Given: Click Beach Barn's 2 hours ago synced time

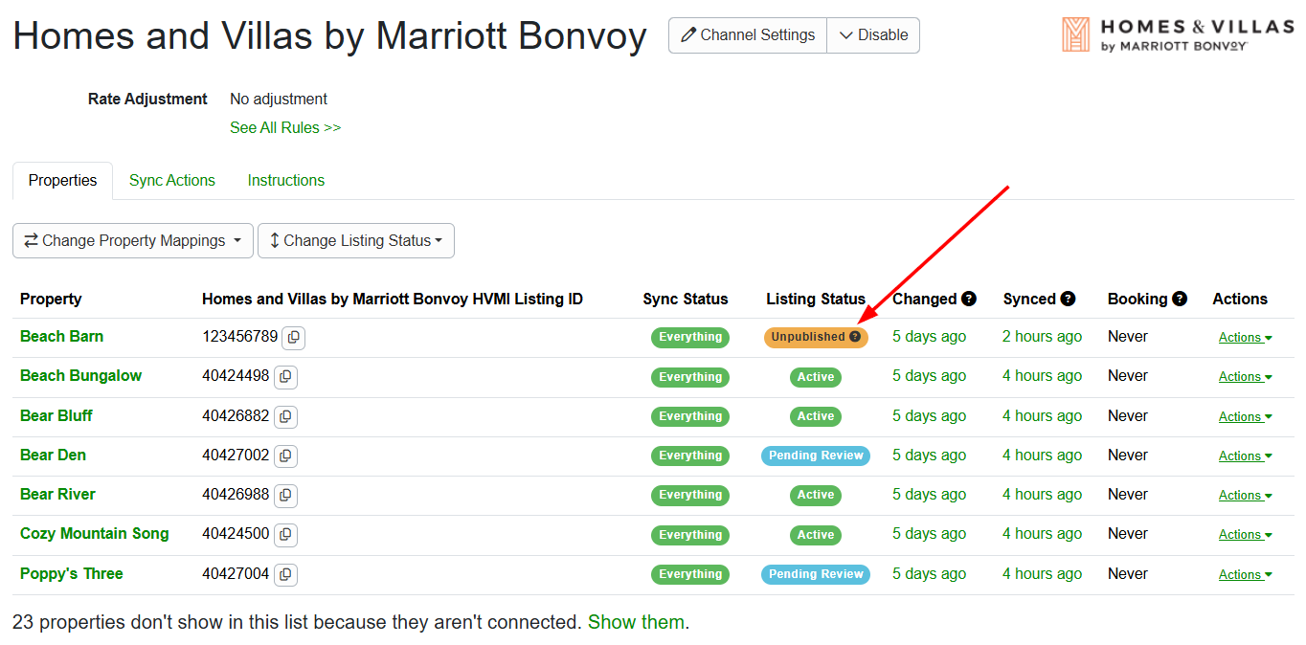Looking at the screenshot, I should [x=1042, y=337].
